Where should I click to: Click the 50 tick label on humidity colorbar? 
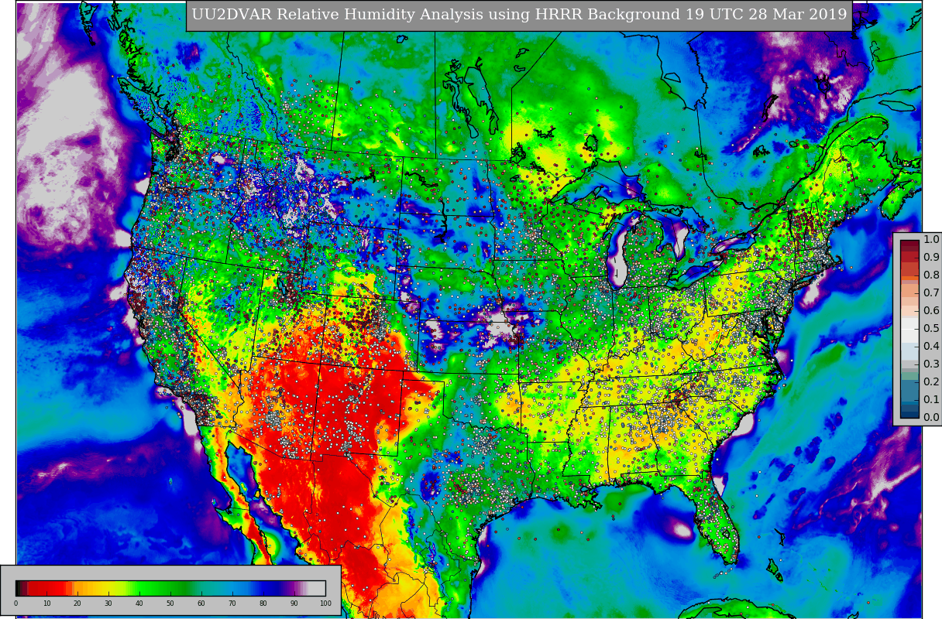point(170,604)
